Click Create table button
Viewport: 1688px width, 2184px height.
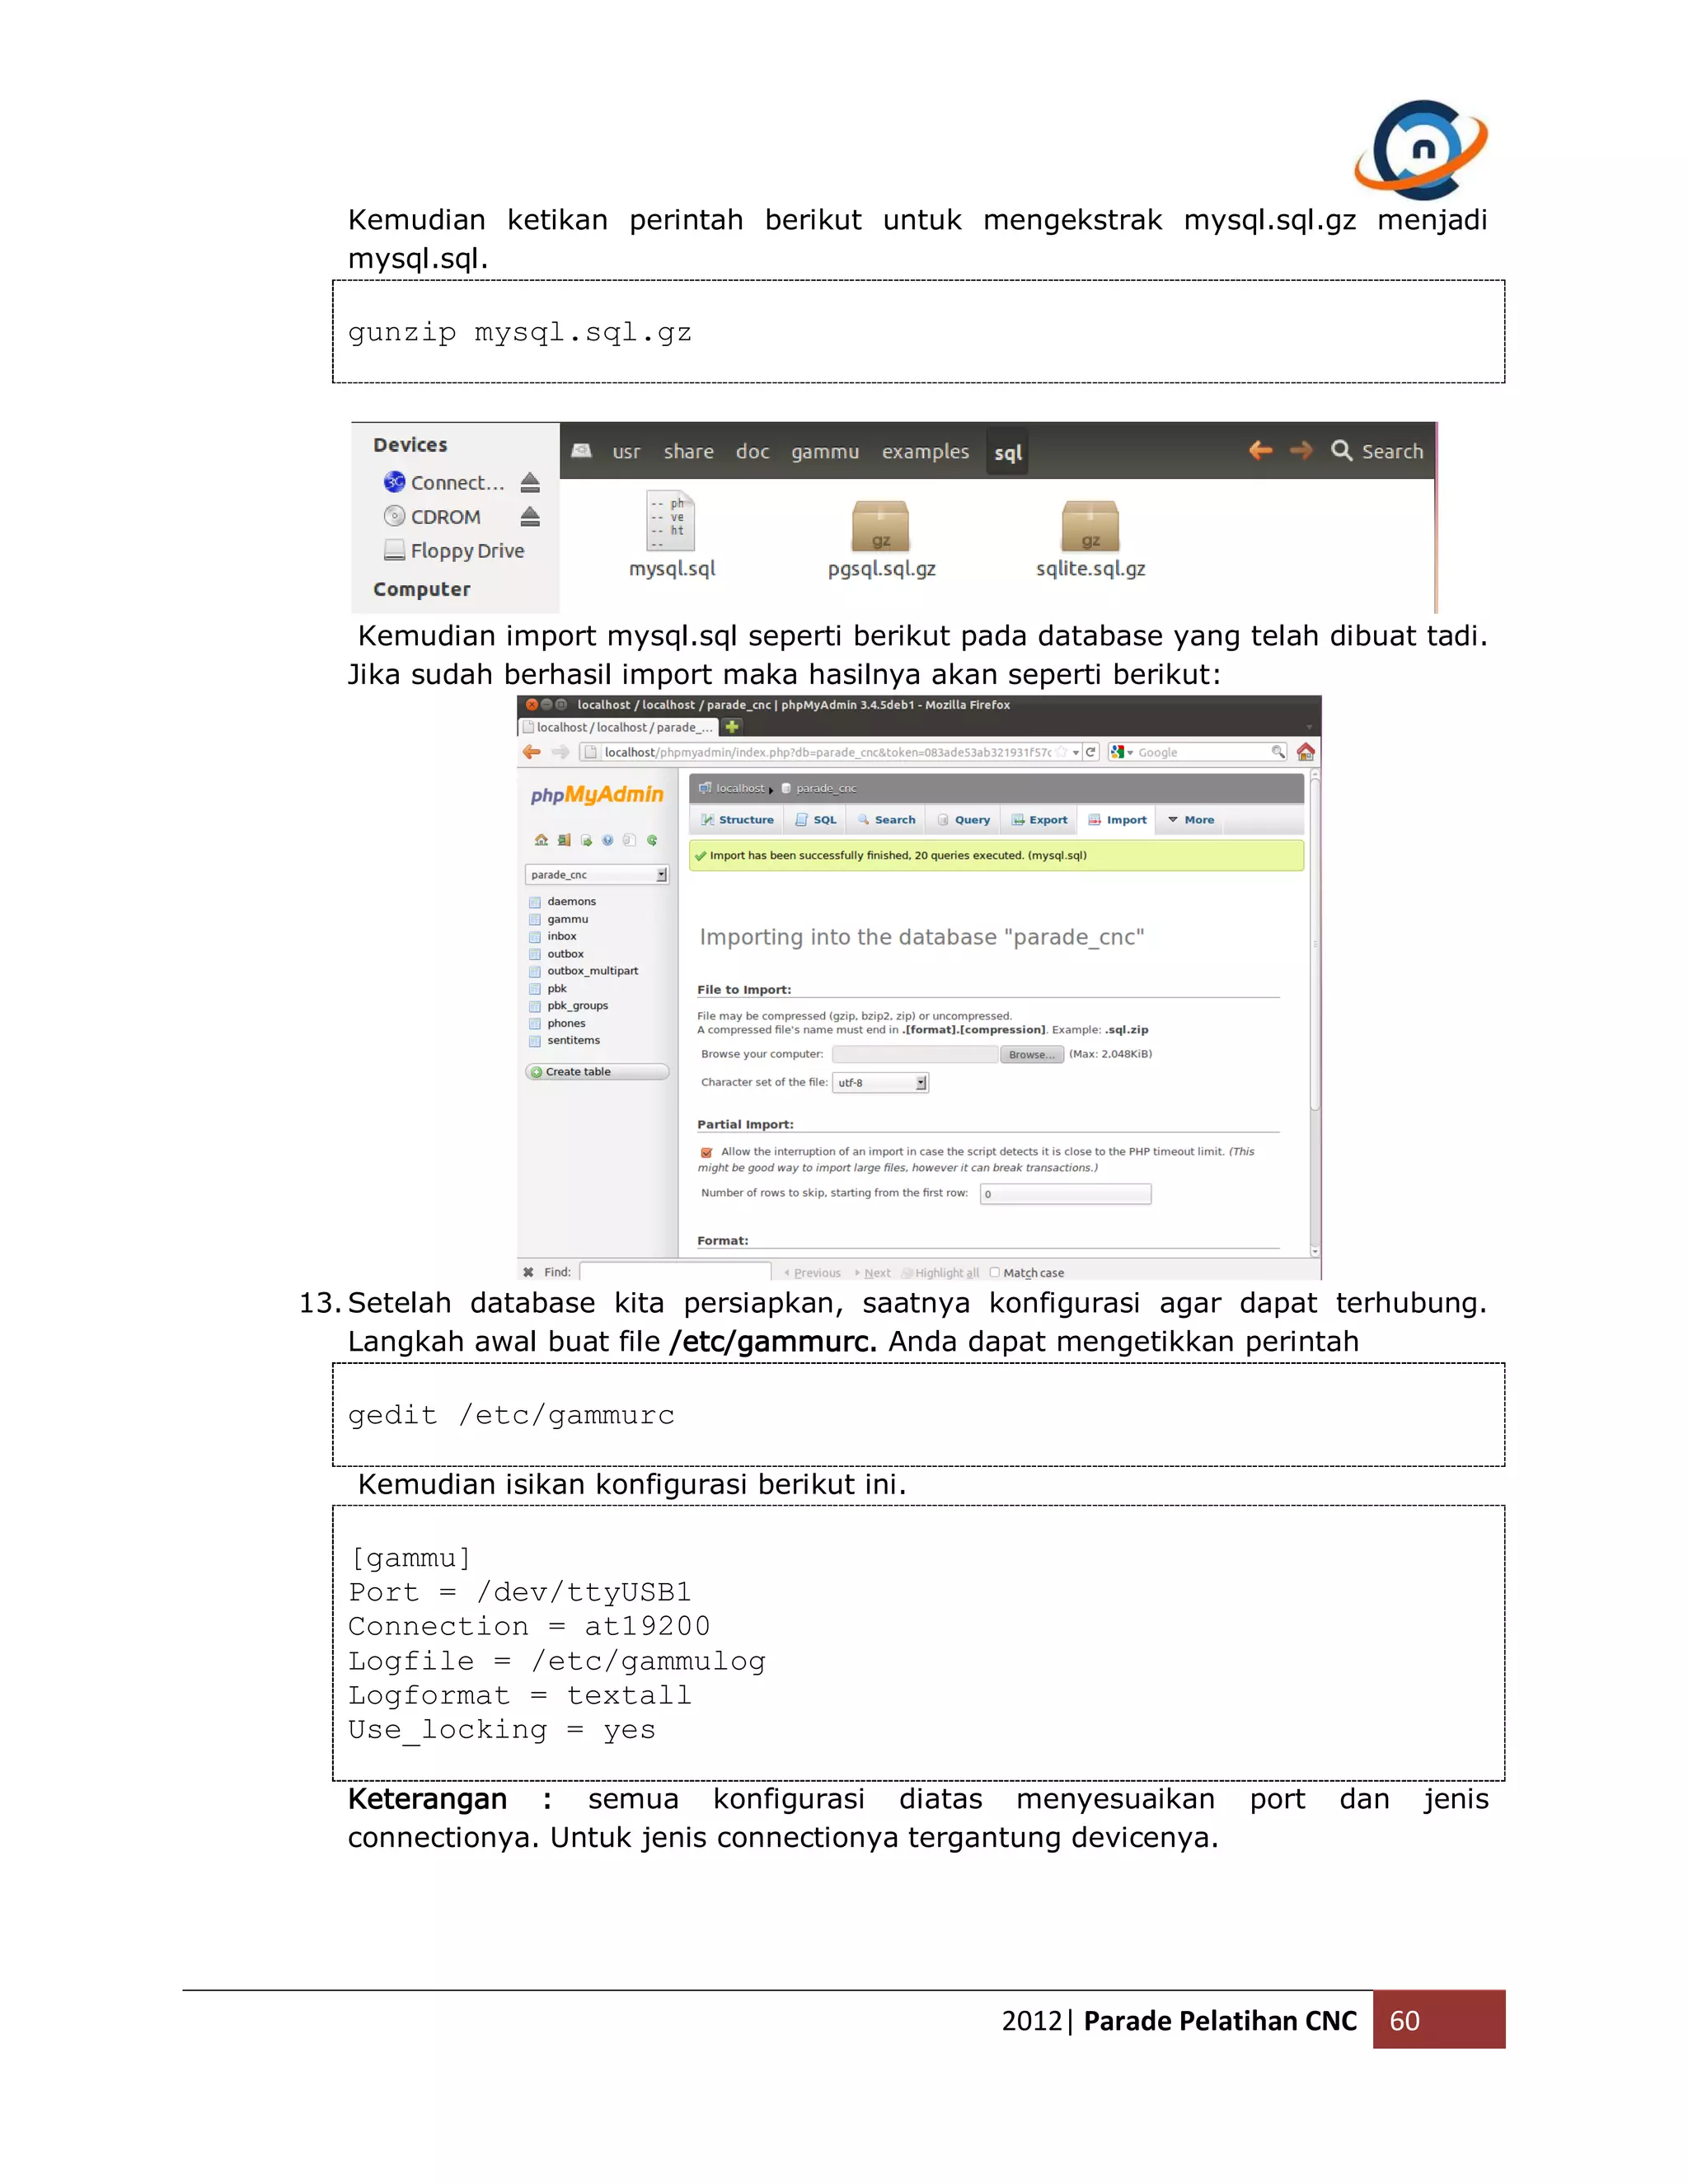(597, 1072)
